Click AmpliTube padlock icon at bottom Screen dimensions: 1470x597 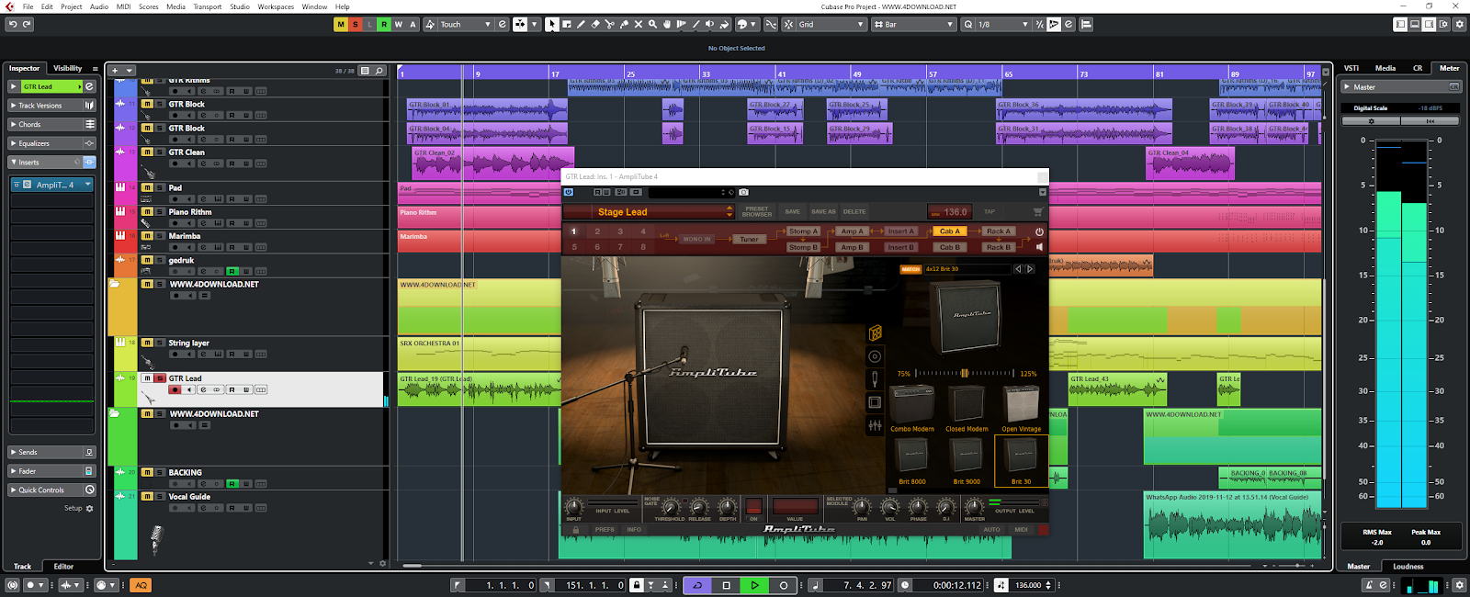pyautogui.click(x=575, y=529)
